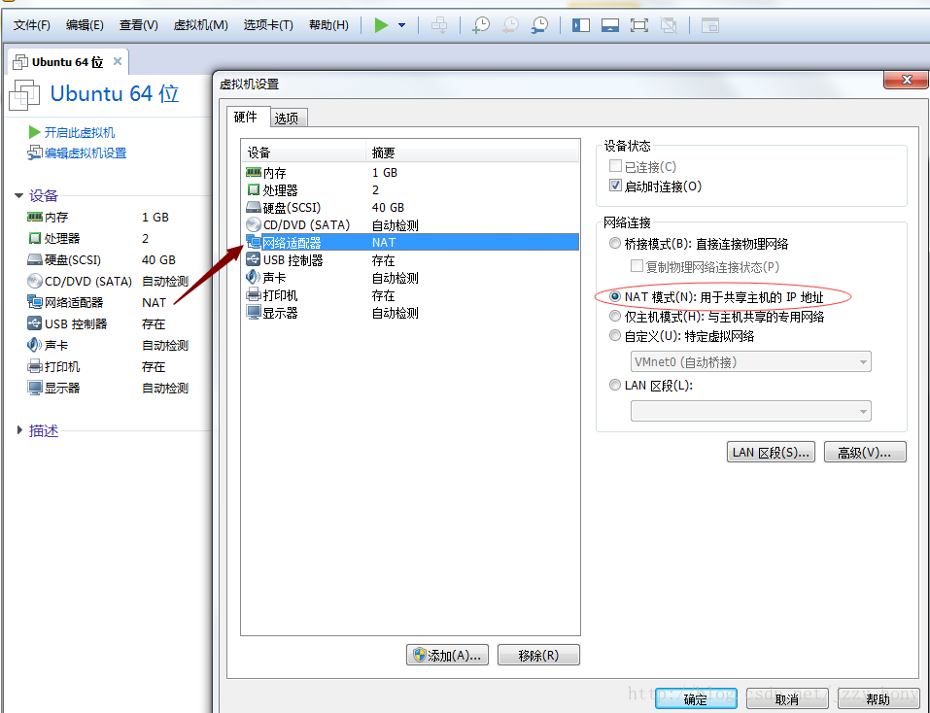The image size is (930, 713).
Task: Click 添加(A)... button
Action: coord(447,655)
